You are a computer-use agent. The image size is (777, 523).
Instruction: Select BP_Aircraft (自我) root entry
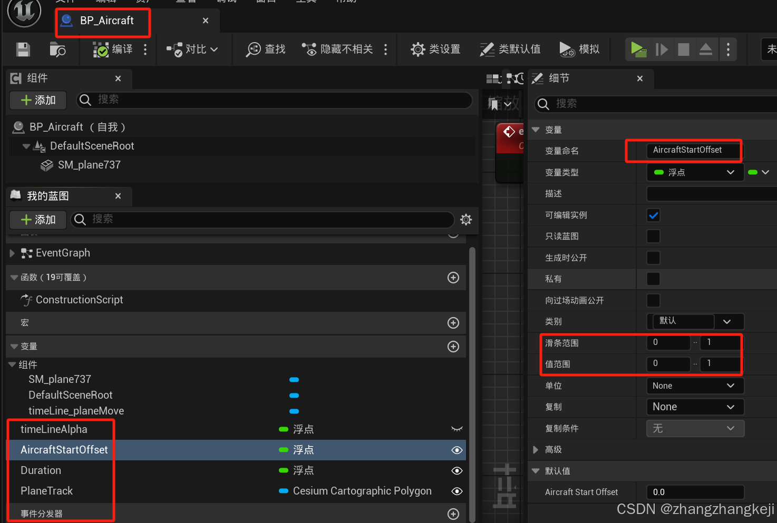77,127
